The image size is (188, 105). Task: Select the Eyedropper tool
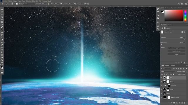click(2, 24)
